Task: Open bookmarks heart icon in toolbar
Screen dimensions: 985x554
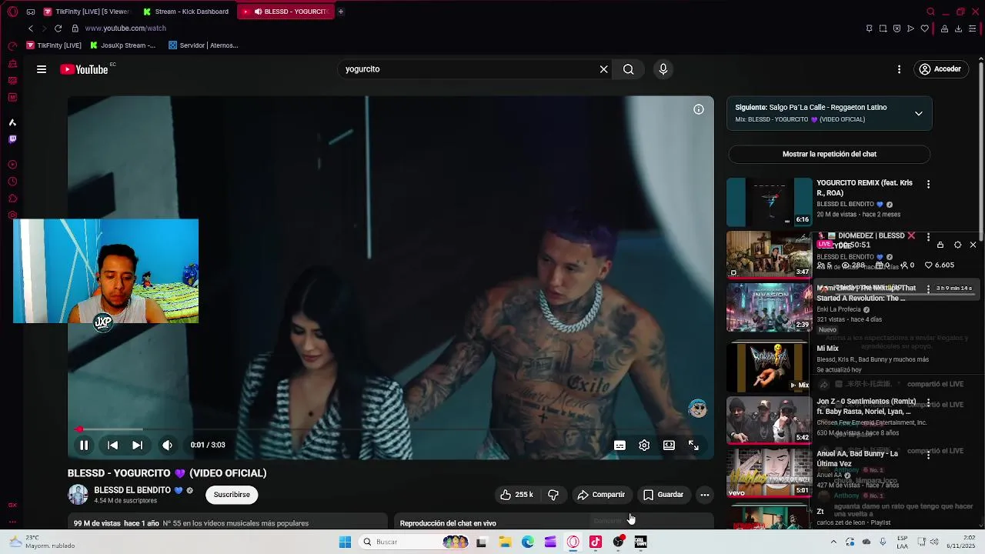Action: (x=924, y=28)
